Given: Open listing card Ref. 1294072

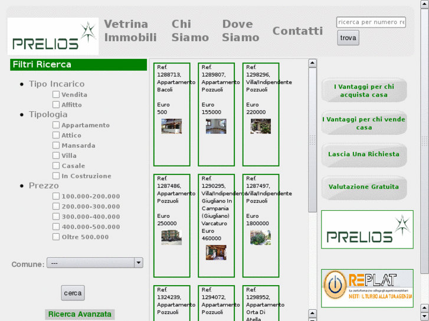Looking at the screenshot, I should (x=217, y=303).
